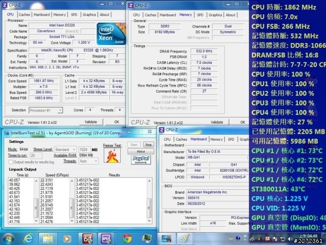Viewport: 326px width, 245px height.
Task: Open SPD tab in Memory window
Action: coord(200,15)
